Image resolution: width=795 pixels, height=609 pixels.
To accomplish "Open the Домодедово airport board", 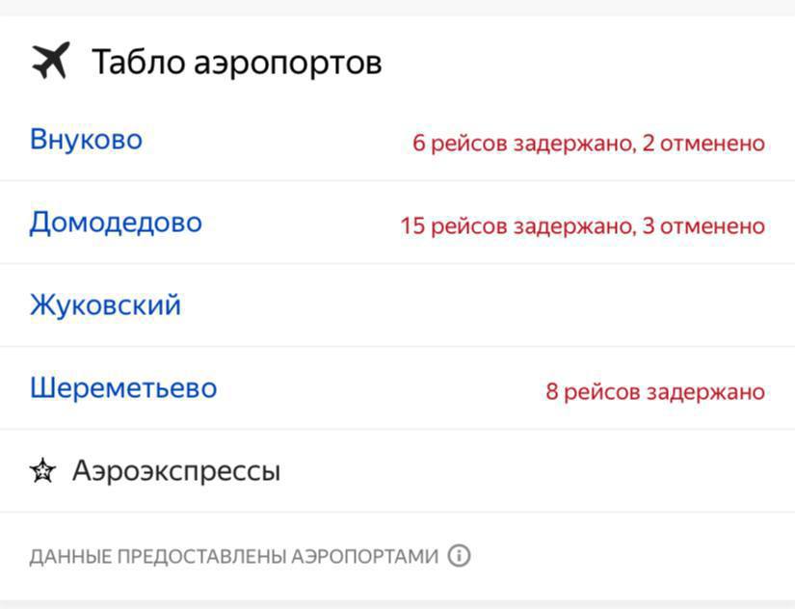I will [116, 223].
